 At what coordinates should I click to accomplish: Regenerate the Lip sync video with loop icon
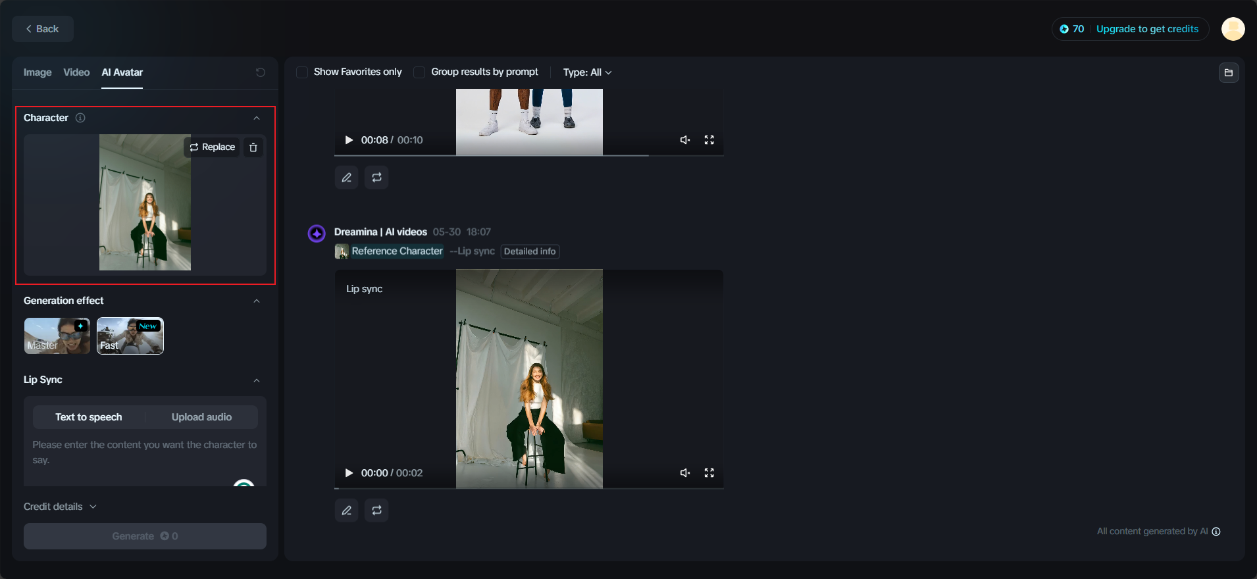pos(376,511)
